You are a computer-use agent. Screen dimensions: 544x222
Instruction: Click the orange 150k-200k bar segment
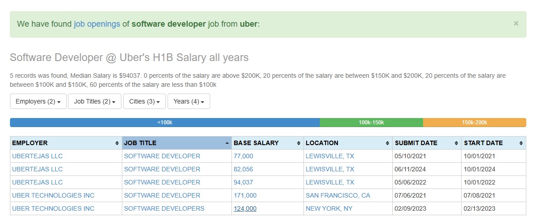[x=475, y=123]
